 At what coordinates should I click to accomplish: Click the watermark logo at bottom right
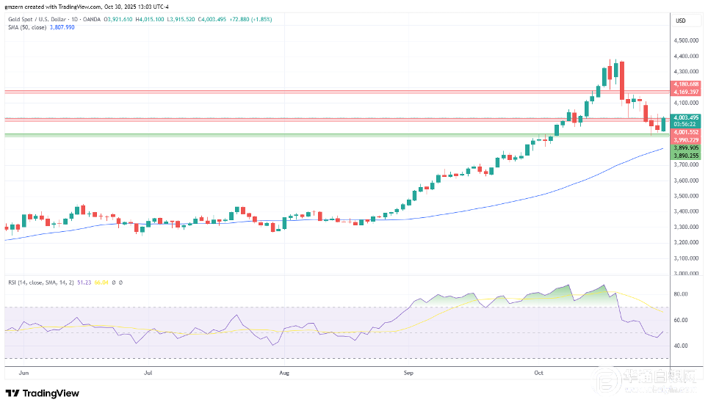(646, 382)
